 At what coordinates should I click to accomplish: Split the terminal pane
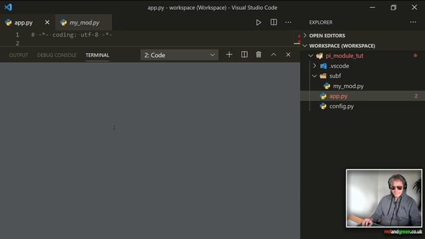point(244,54)
